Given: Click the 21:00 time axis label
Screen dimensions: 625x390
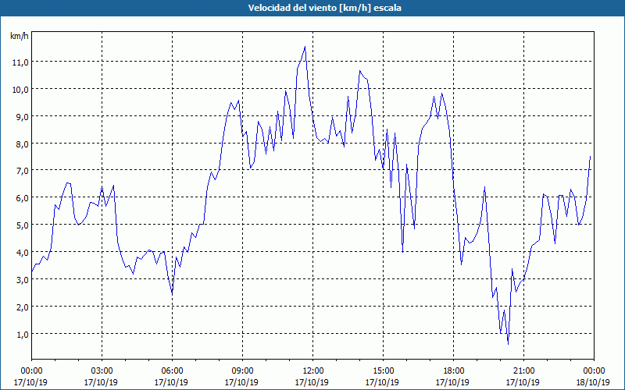Looking at the screenshot, I should tap(523, 371).
